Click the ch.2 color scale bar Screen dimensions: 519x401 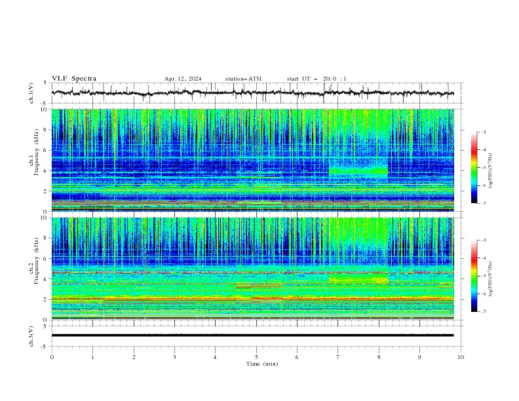[474, 276]
